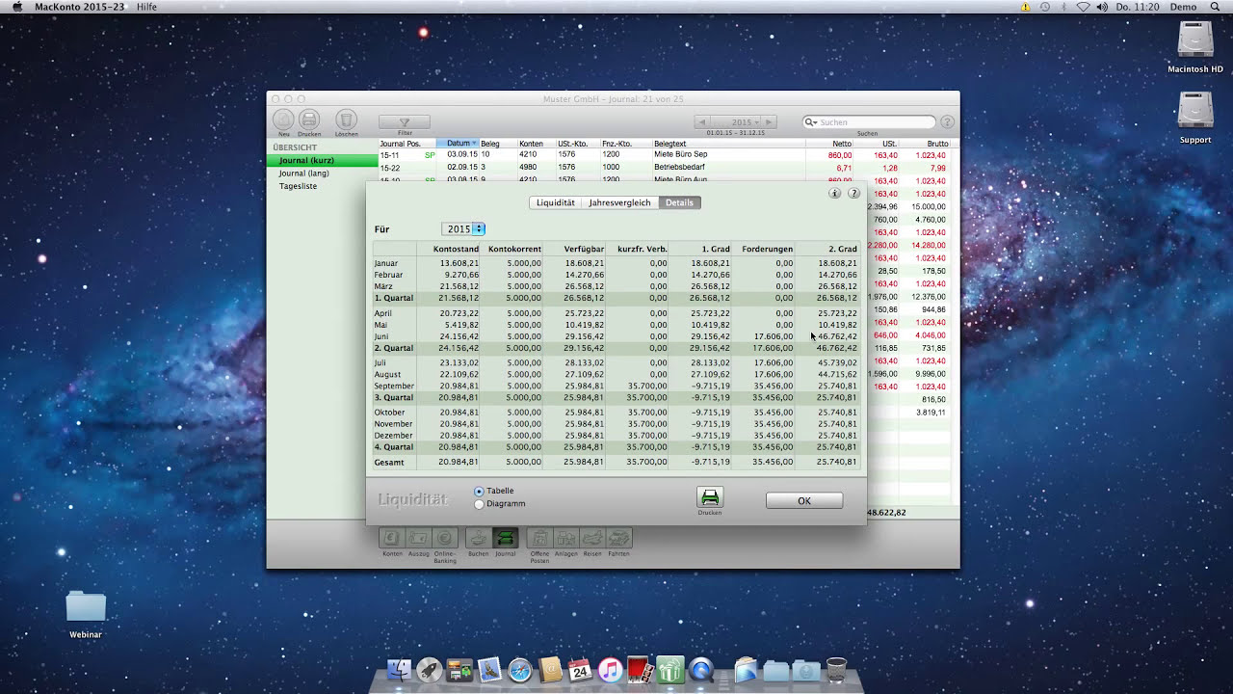The height and width of the screenshot is (694, 1233).
Task: Select Tagesliste in sidebar
Action: click(323, 186)
